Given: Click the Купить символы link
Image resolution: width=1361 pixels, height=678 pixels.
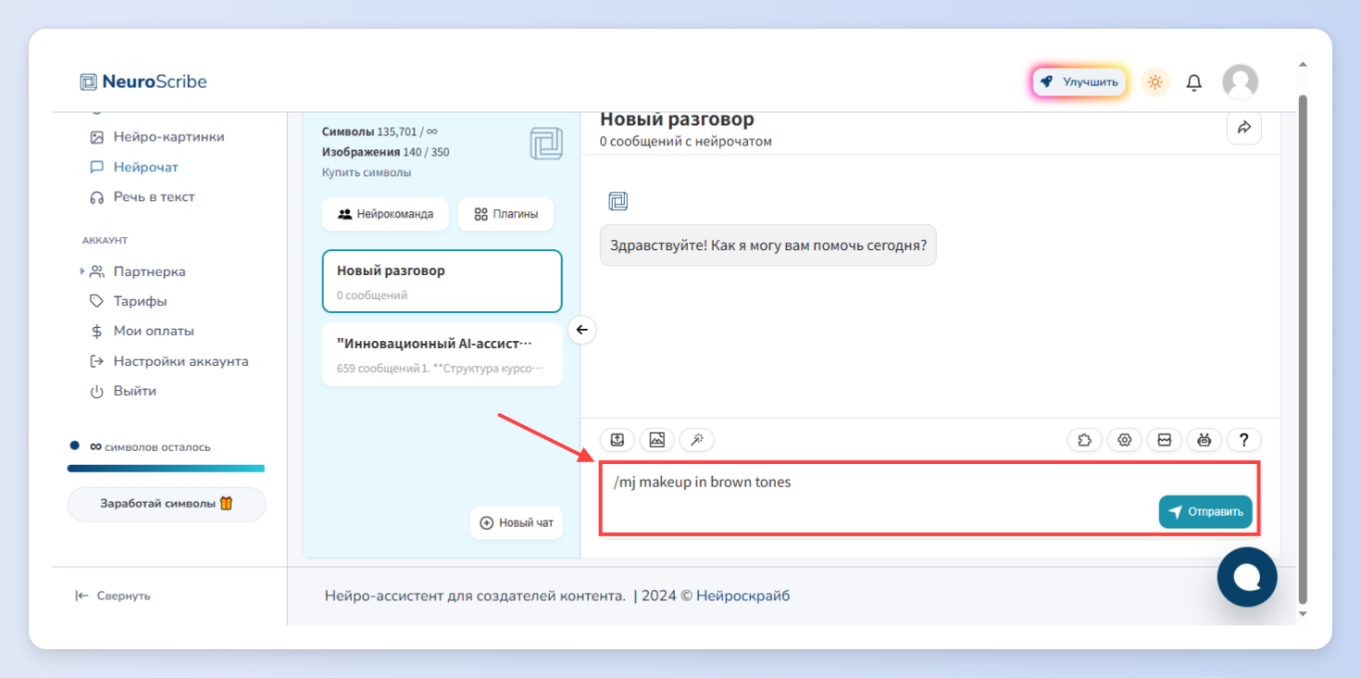Looking at the screenshot, I should click(367, 172).
